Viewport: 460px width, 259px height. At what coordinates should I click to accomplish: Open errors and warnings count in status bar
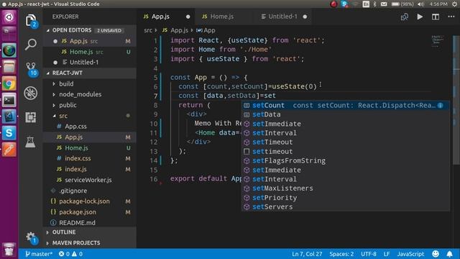coord(70,254)
